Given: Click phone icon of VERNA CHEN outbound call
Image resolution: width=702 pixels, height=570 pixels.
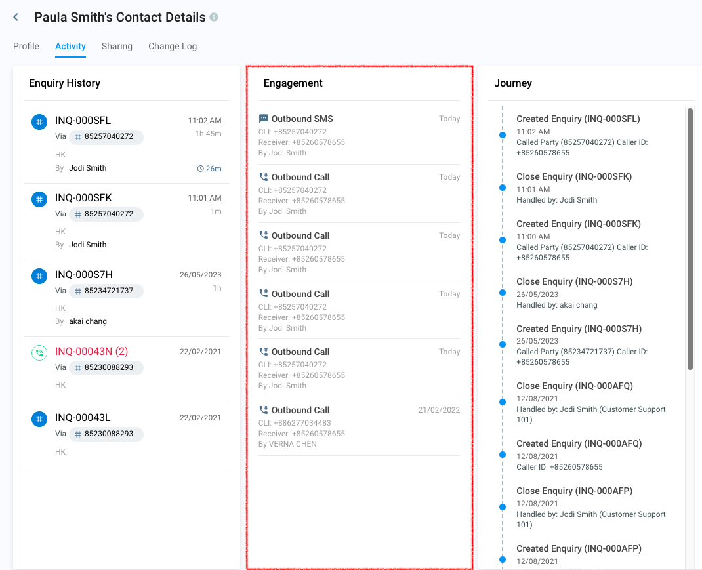Looking at the screenshot, I should pos(264,410).
